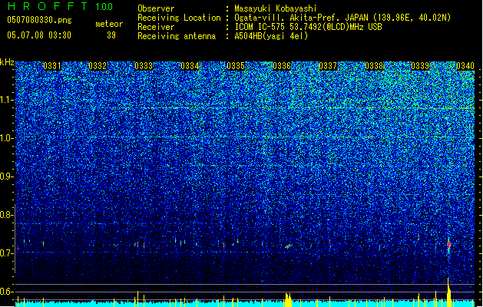This screenshot has width=483, height=307.
Task: Click the Ogata-vill. Akita-Pref. JAPAN location text
Action: coord(342,18)
